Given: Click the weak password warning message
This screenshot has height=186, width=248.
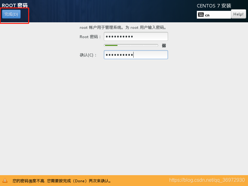Looking at the screenshot, I should point(62,181).
